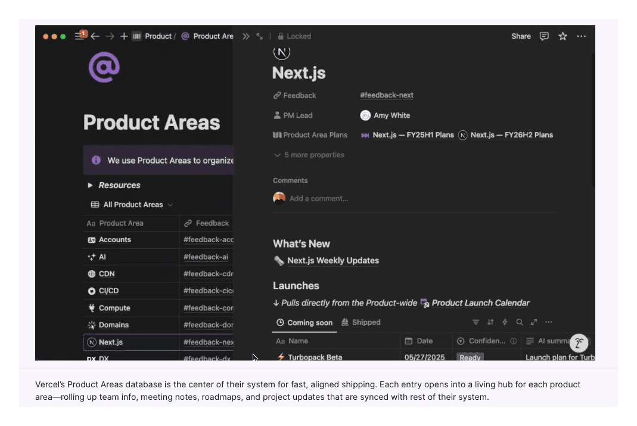Open Launches database more options
This screenshot has height=426, width=637.
548,322
